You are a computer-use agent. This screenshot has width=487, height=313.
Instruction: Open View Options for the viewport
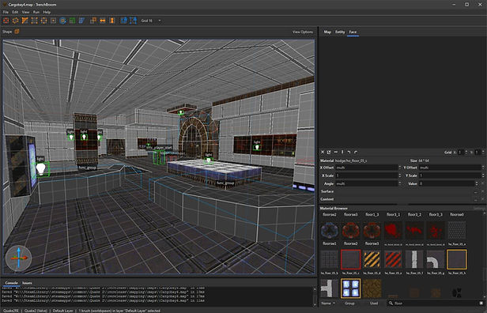point(303,32)
